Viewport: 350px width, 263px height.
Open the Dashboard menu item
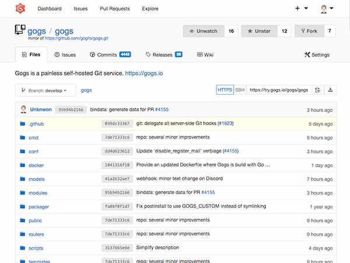point(50,9)
